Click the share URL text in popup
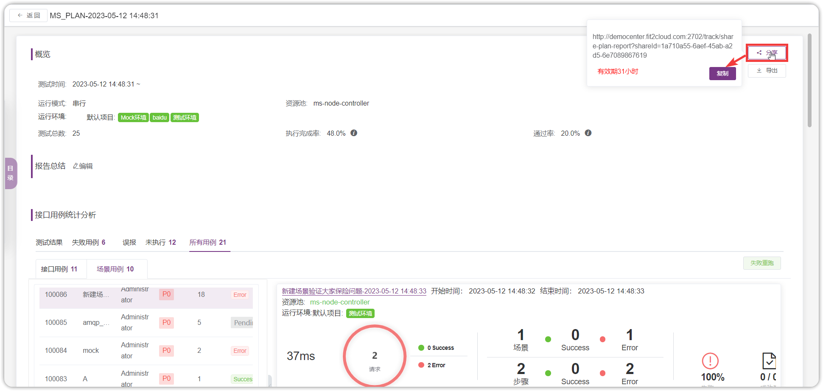The width and height of the screenshot is (823, 391). 663,46
